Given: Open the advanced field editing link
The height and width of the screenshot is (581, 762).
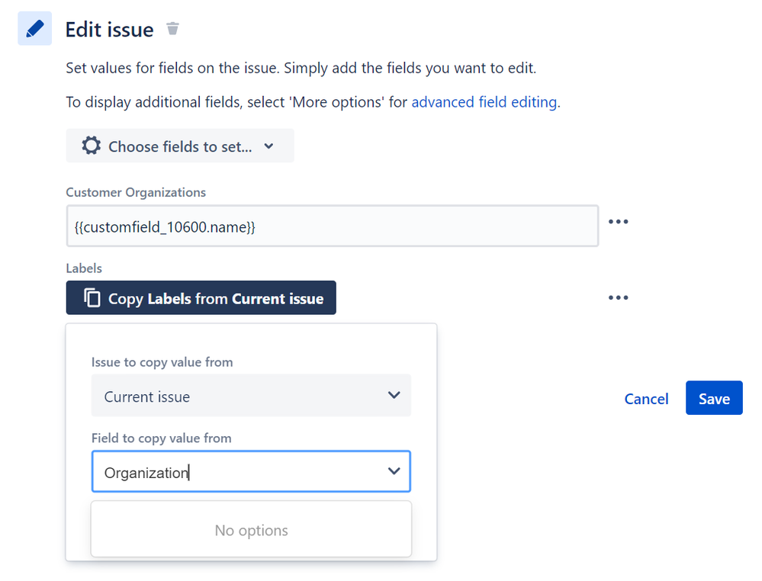Looking at the screenshot, I should [484, 102].
